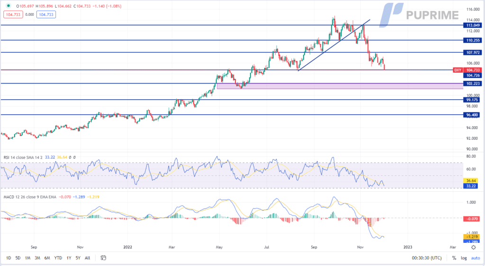
Task: Toggle auto scale mode
Action: coord(476,258)
